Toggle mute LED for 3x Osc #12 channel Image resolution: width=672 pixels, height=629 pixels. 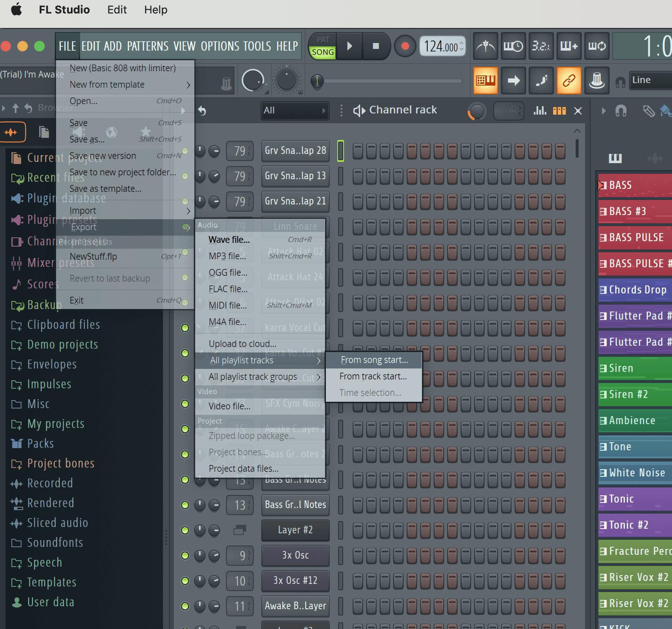click(x=185, y=581)
